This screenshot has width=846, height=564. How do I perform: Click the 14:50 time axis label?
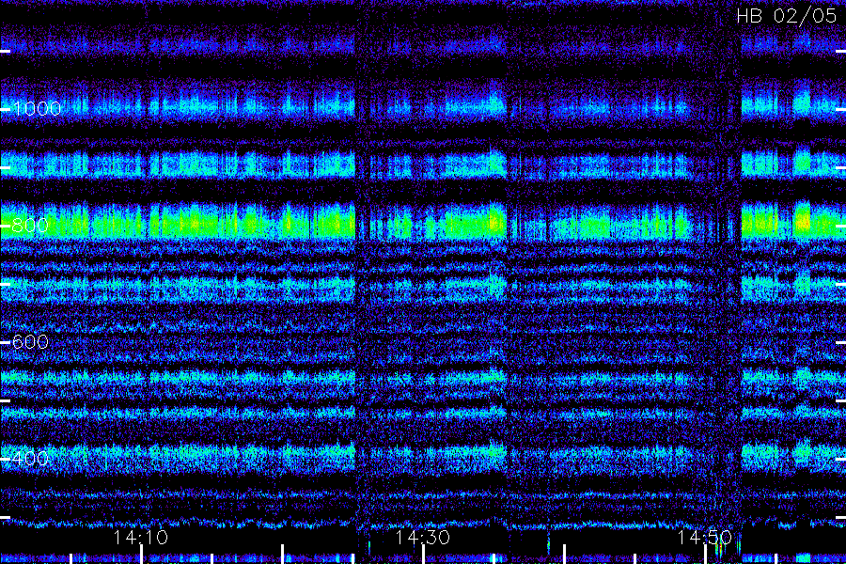pos(705,538)
